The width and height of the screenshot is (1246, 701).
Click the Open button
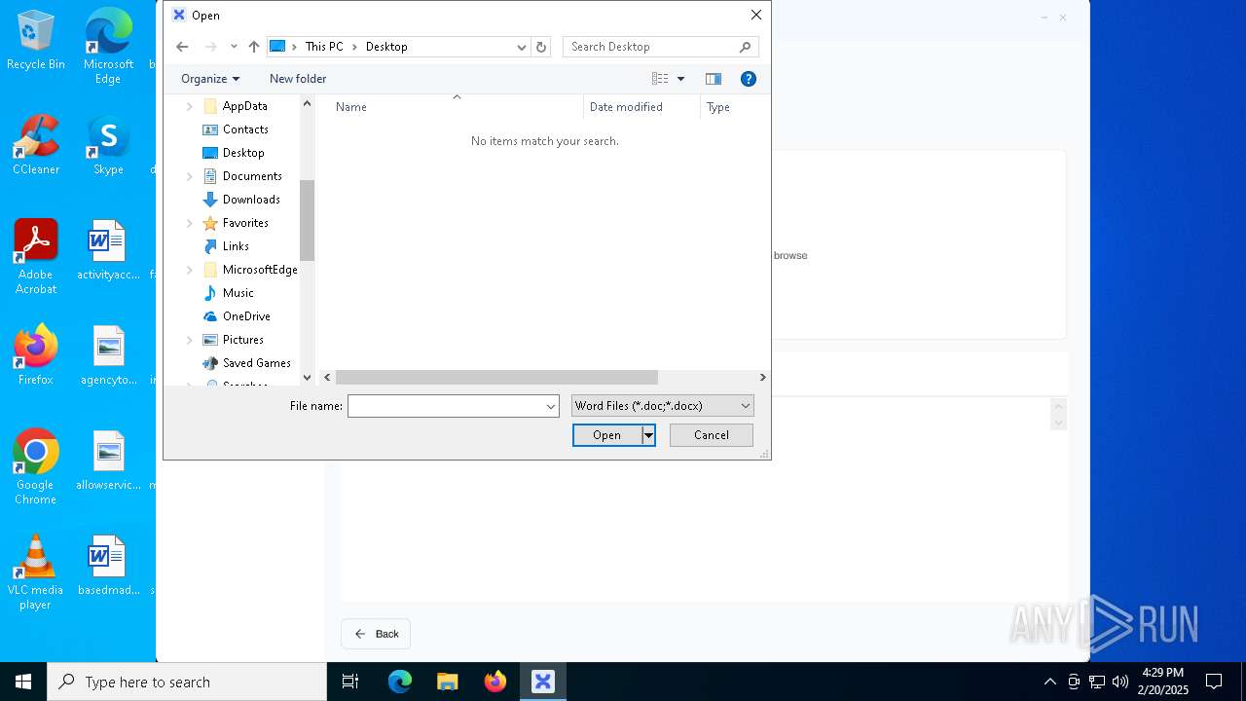pos(607,435)
